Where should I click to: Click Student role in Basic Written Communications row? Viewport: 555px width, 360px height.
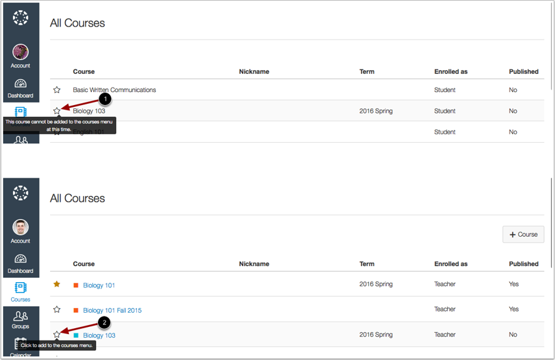coord(445,90)
